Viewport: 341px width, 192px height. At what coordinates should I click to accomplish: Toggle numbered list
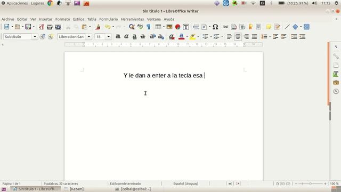(216, 37)
